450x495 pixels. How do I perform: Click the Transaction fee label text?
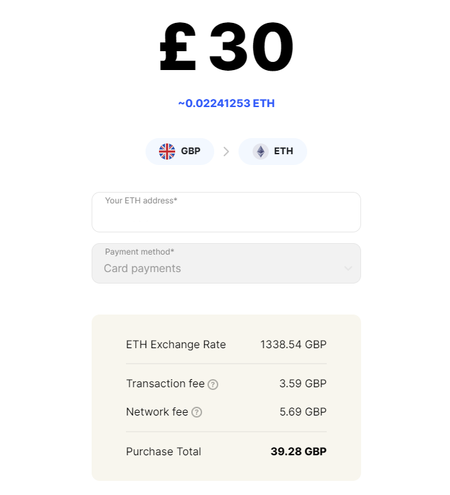click(x=166, y=384)
